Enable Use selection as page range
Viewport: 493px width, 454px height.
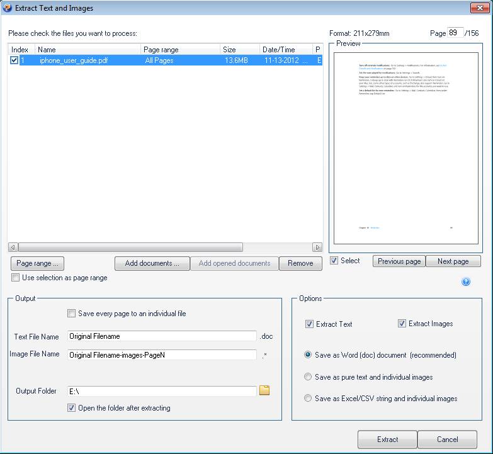point(16,278)
